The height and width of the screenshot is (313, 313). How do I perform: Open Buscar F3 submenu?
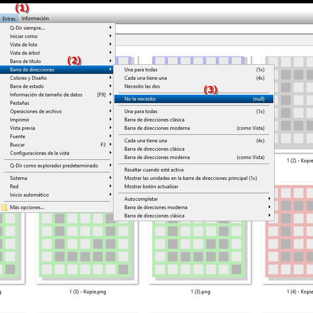[x=57, y=145]
